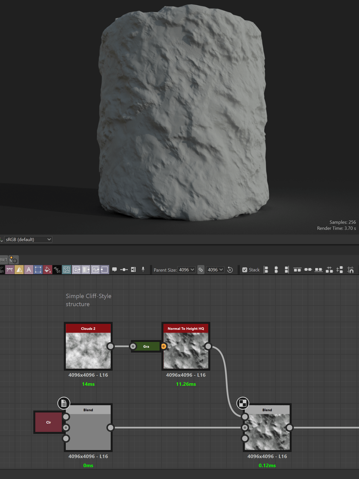Click the pin icon in graph toolbar
This screenshot has height=479, width=359.
tap(143, 270)
